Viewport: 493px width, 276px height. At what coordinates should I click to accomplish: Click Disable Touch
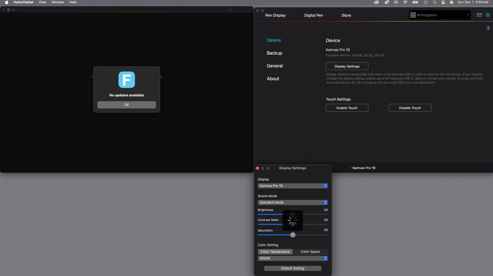click(x=410, y=108)
